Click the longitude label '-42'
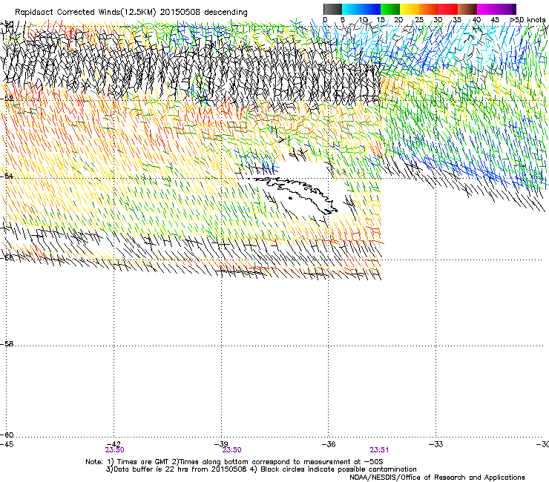The height and width of the screenshot is (482, 549). [114, 444]
